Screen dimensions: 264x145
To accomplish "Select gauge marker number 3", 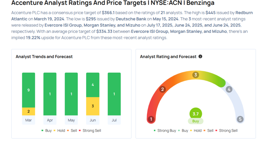I will [195, 75].
